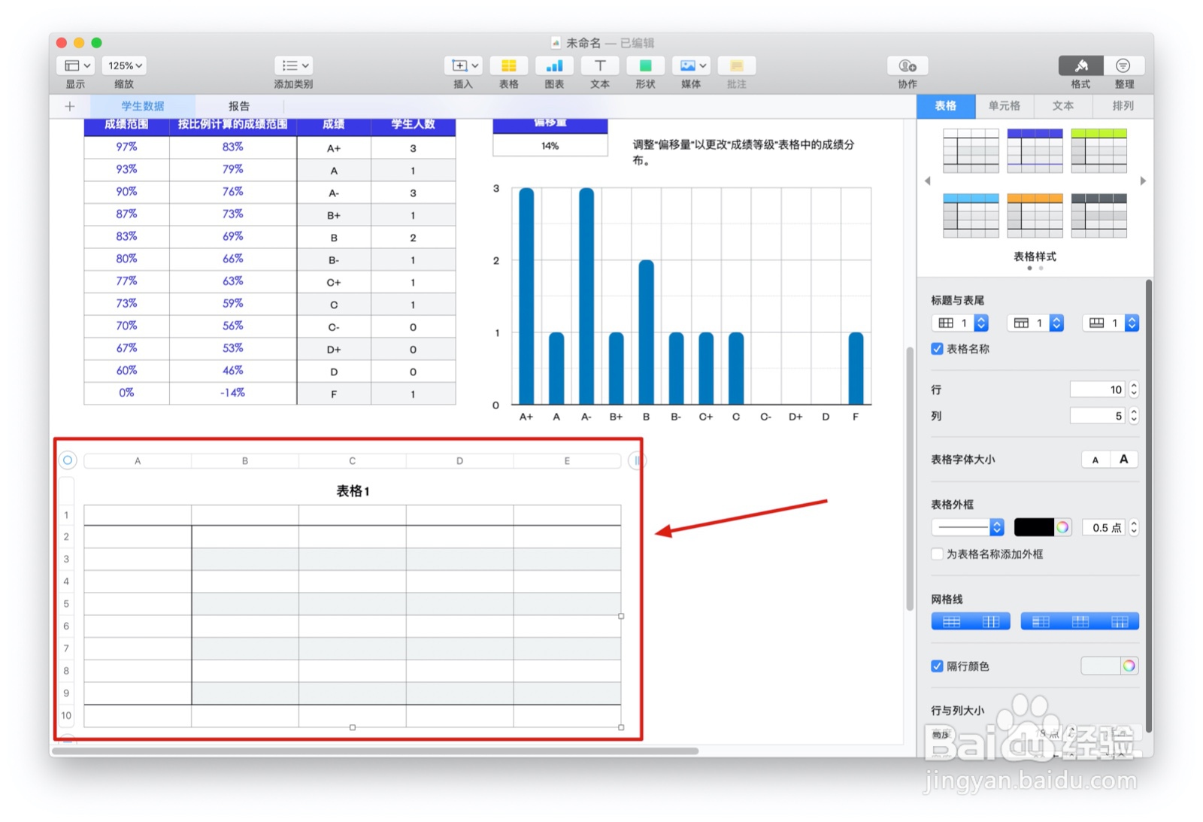Open the 排列 inspector tab
The width and height of the screenshot is (1203, 822).
pos(1123,106)
